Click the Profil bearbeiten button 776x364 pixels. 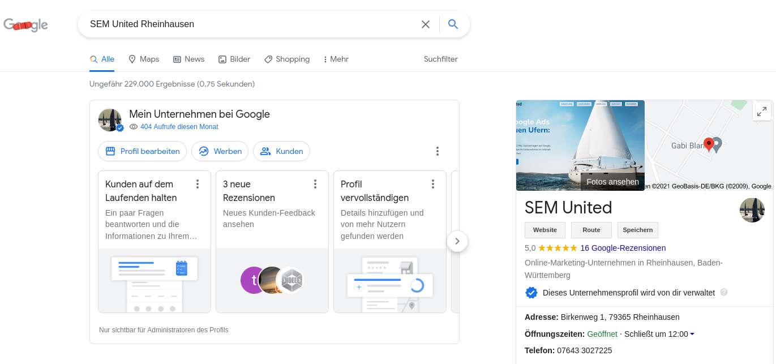point(142,151)
